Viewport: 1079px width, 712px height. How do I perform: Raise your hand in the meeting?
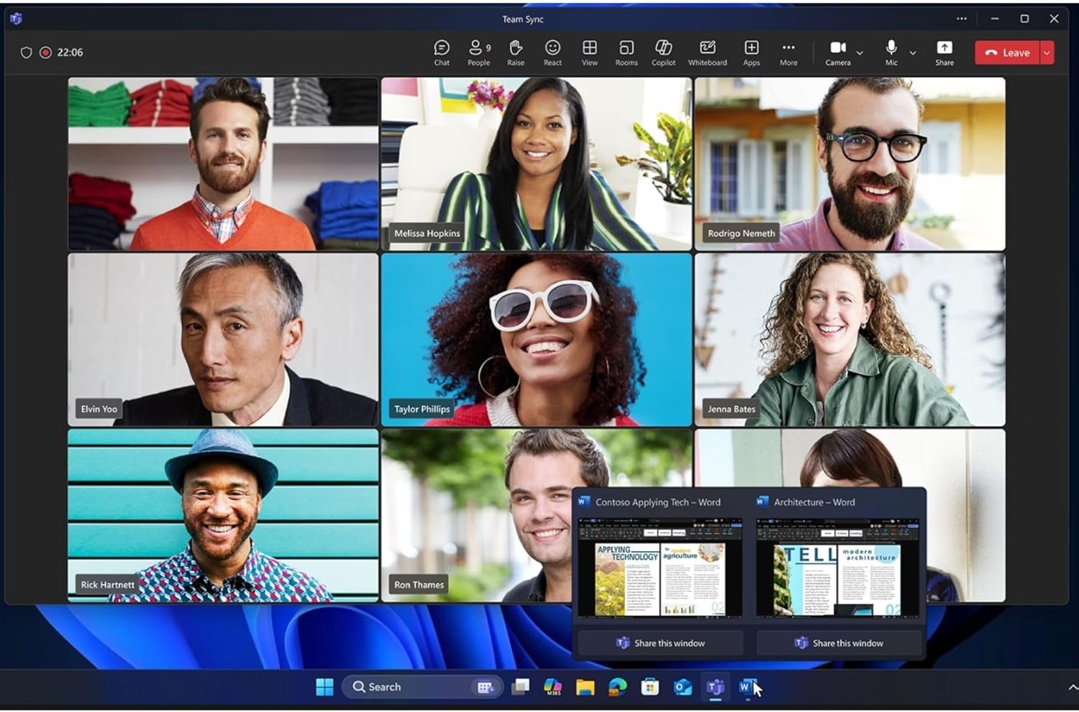(x=515, y=52)
